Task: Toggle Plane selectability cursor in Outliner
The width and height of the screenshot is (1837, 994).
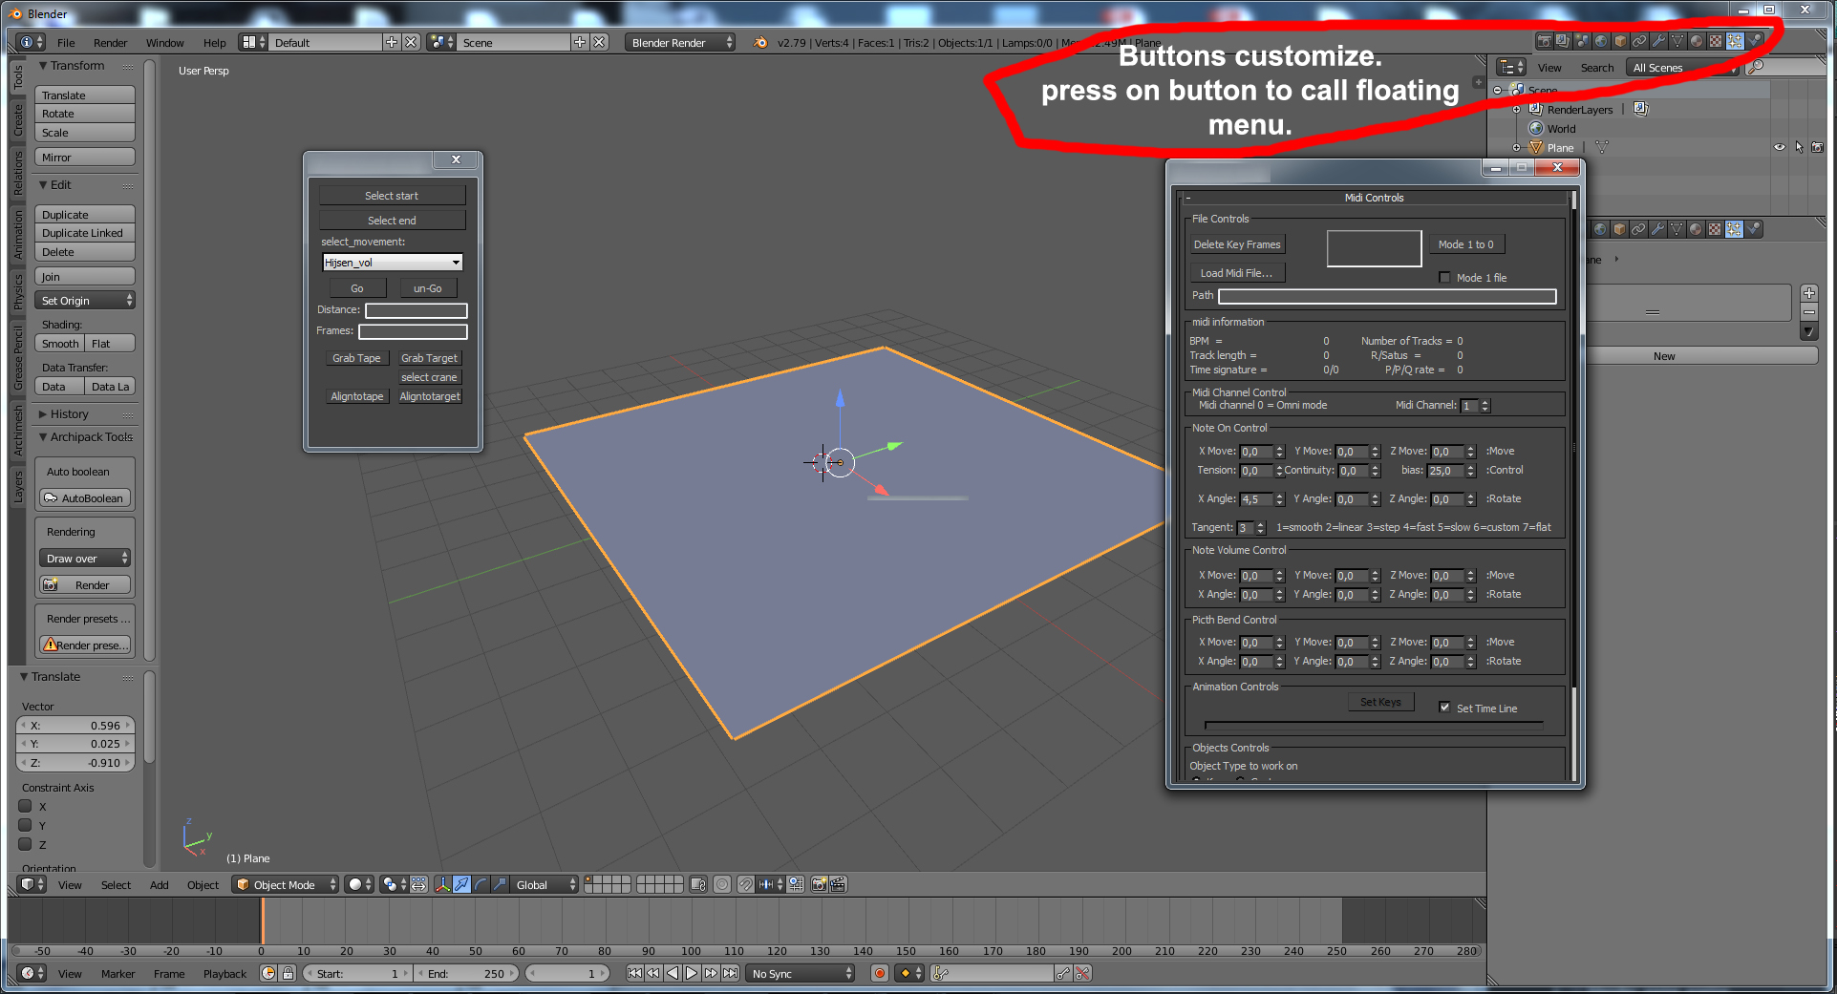Action: pyautogui.click(x=1799, y=147)
